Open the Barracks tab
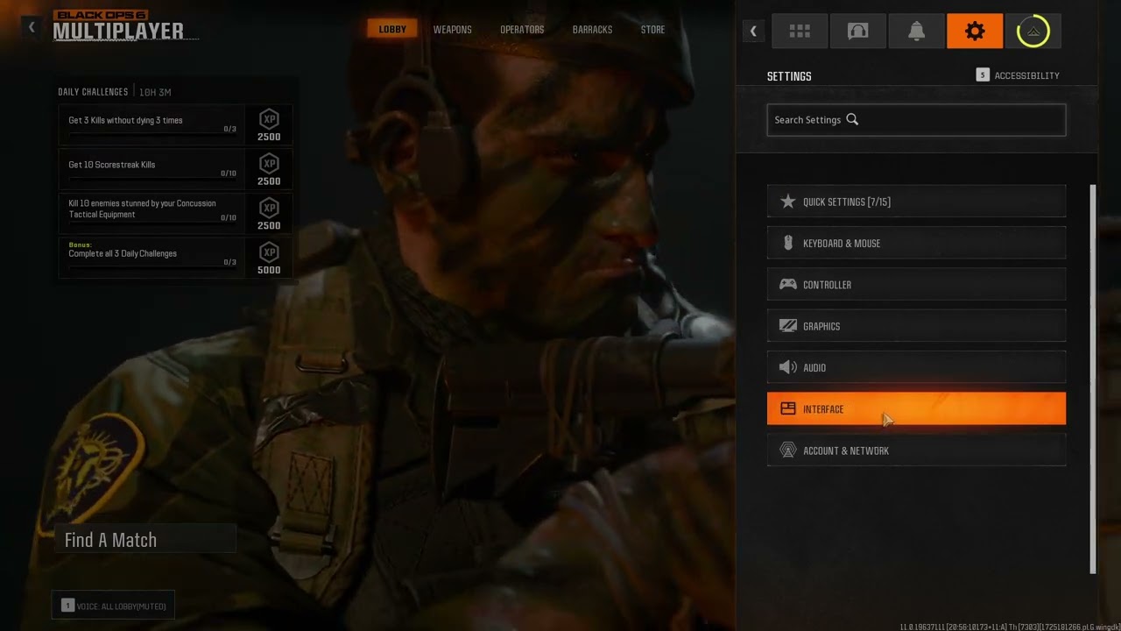The height and width of the screenshot is (631, 1121). [x=592, y=29]
